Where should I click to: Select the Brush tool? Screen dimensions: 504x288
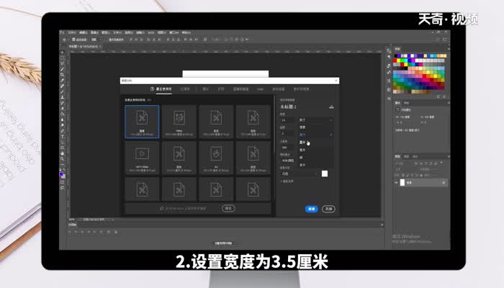point(62,91)
